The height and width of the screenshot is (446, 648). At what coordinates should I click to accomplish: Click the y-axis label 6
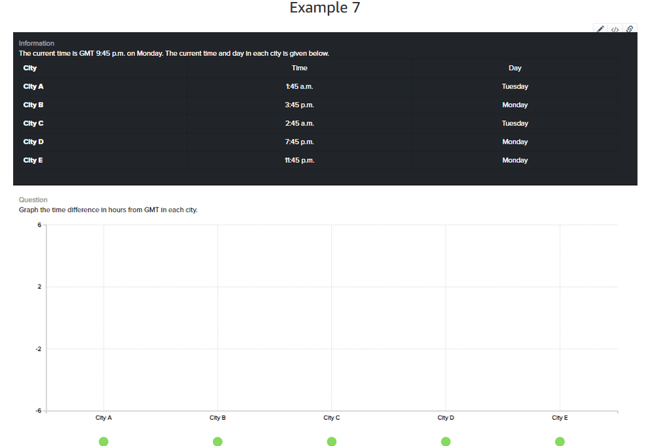(39, 225)
